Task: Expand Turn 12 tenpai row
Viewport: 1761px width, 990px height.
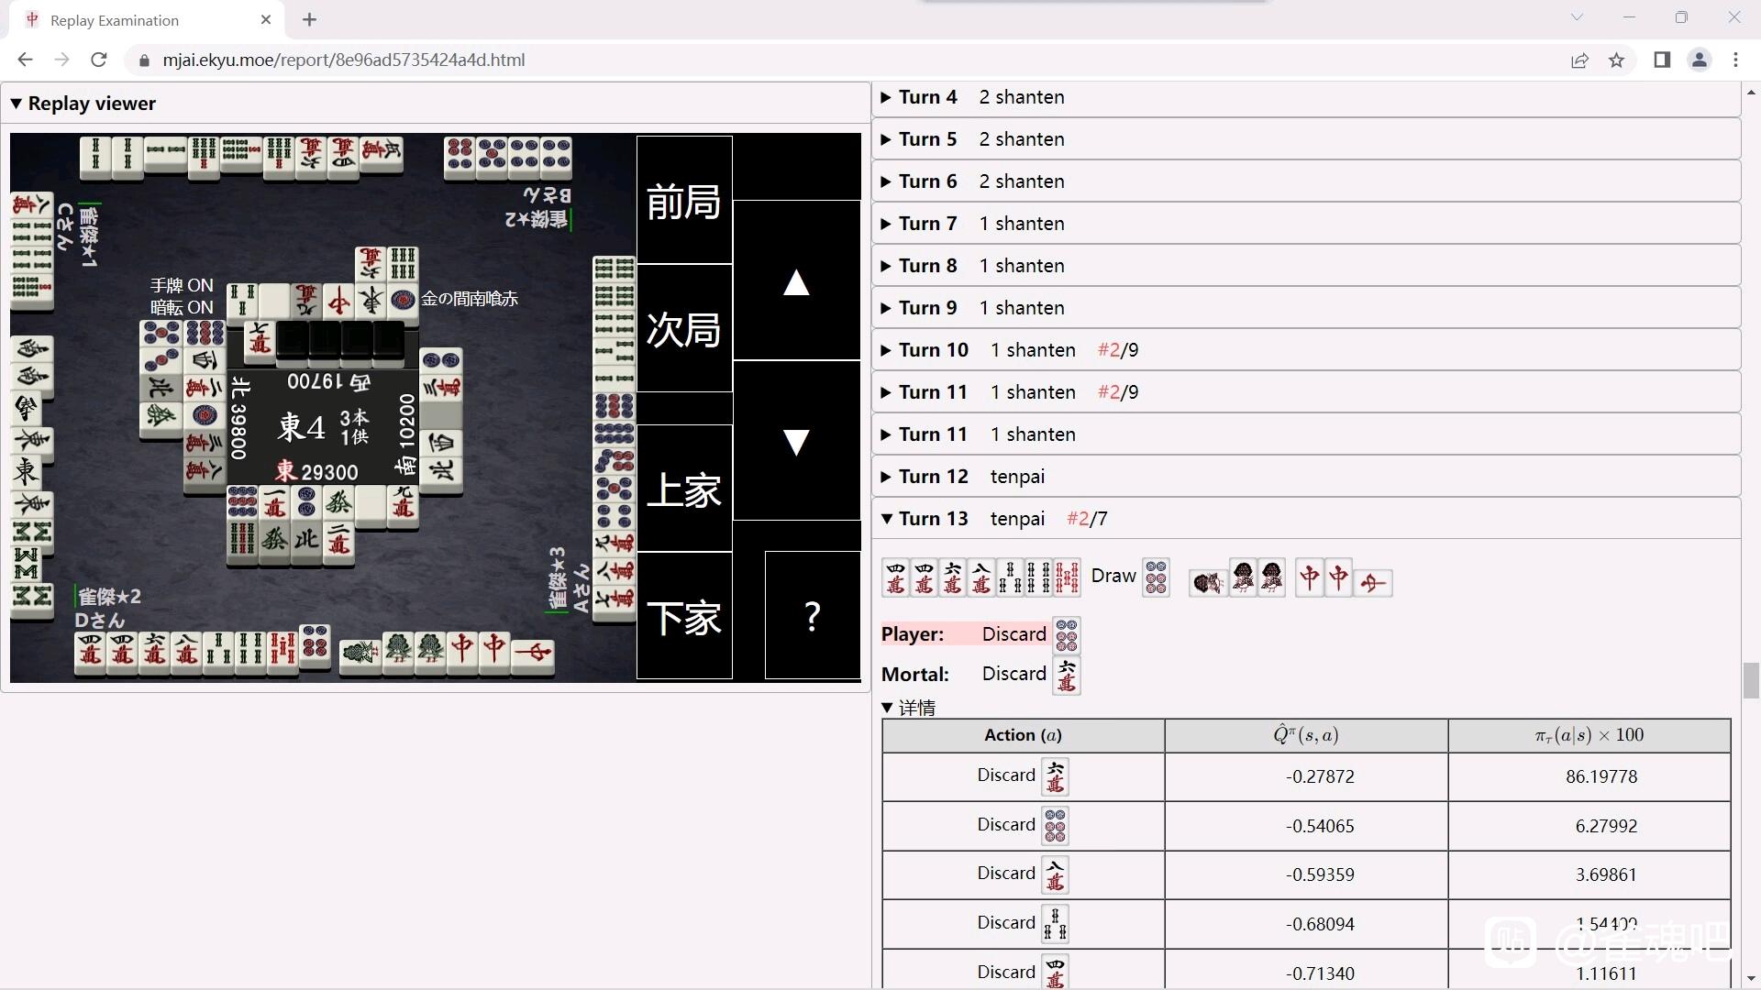Action: pyautogui.click(x=1306, y=477)
